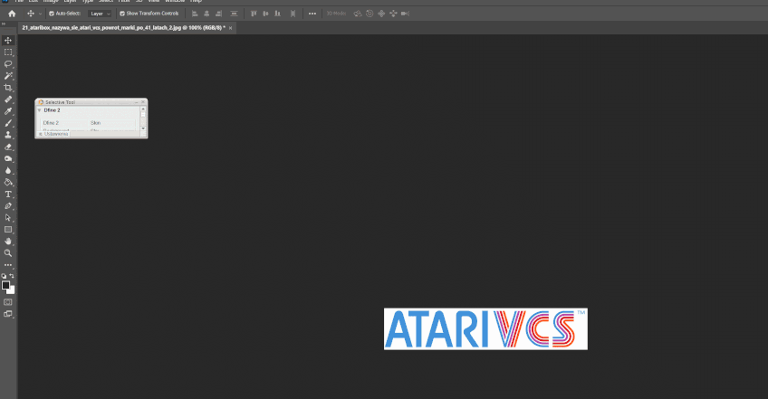Image resolution: width=768 pixels, height=399 pixels.
Task: Click the Selective Tool title bar icon
Action: pos(41,102)
